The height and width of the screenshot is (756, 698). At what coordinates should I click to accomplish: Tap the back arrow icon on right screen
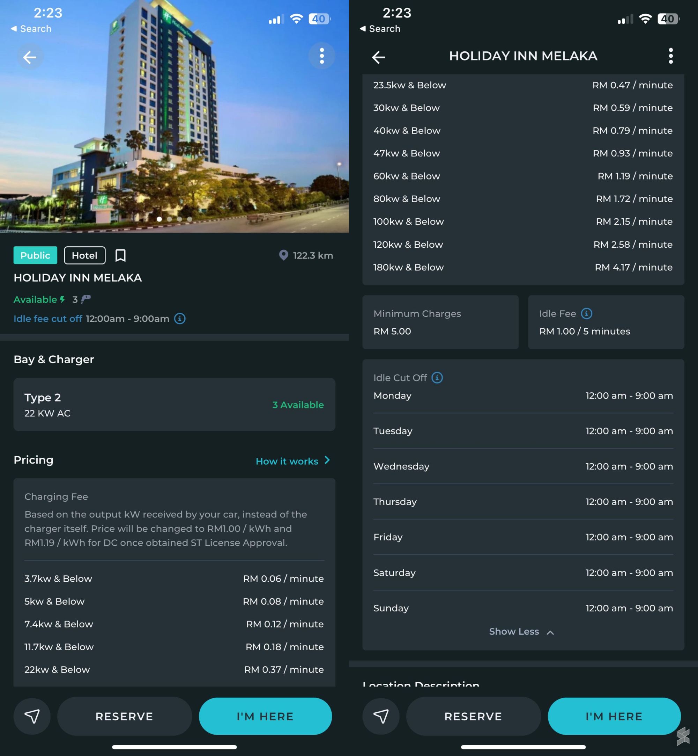380,56
